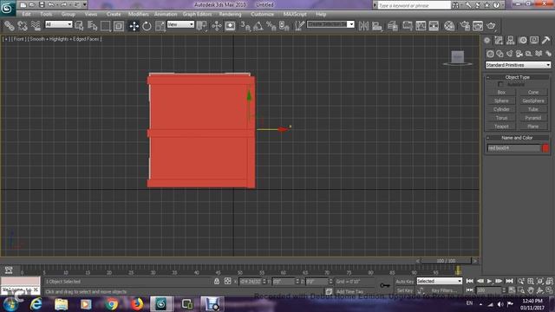
Task: Toggle the 3D Snaps icon
Action: tap(245, 26)
